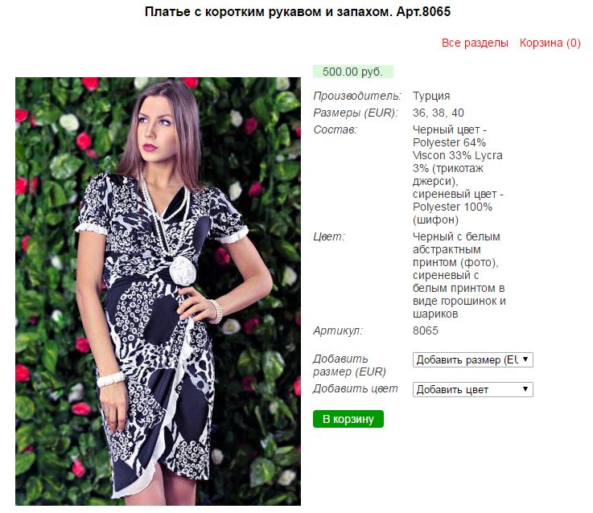Click the arrow on the size selector
The width and height of the screenshot is (593, 513).
(525, 359)
